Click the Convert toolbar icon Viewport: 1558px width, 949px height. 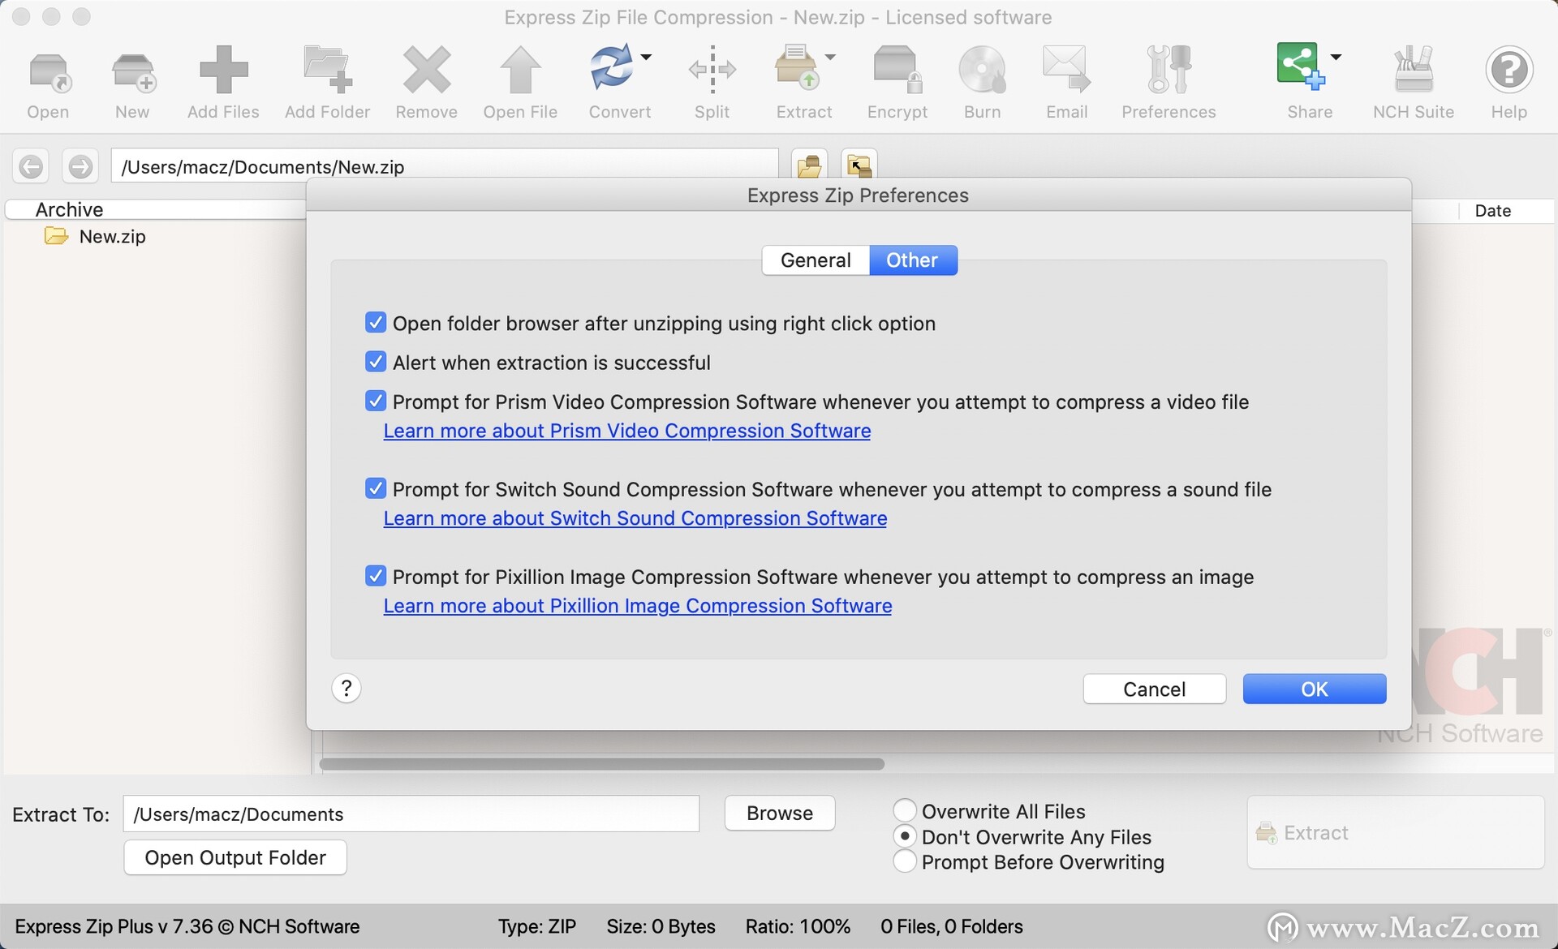611,68
